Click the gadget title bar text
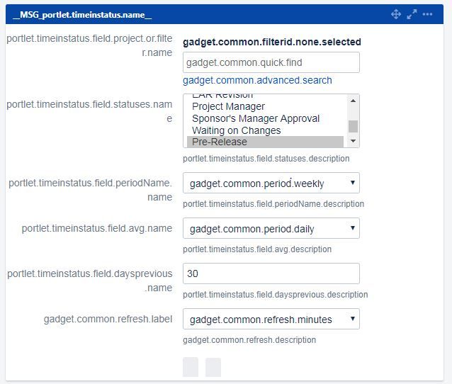Image resolution: width=452 pixels, height=384 pixels. (x=82, y=14)
